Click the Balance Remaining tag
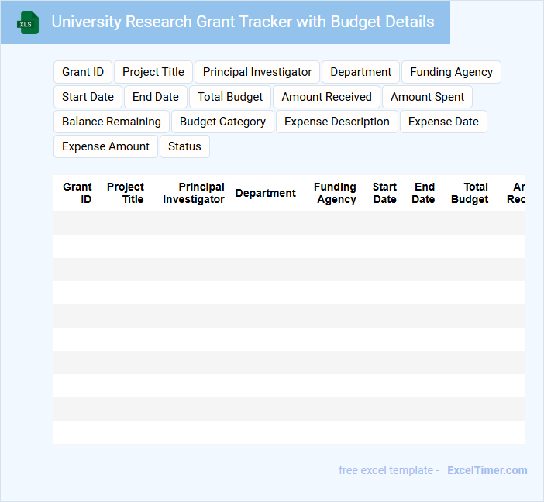Screen dimensions: 544x502 coord(112,122)
